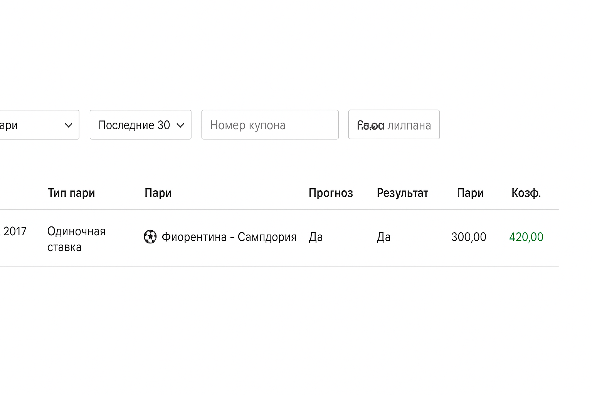This screenshot has width=592, height=395.
Task: Click the soccer ball icon beside Фиорентина
Action: (x=150, y=237)
